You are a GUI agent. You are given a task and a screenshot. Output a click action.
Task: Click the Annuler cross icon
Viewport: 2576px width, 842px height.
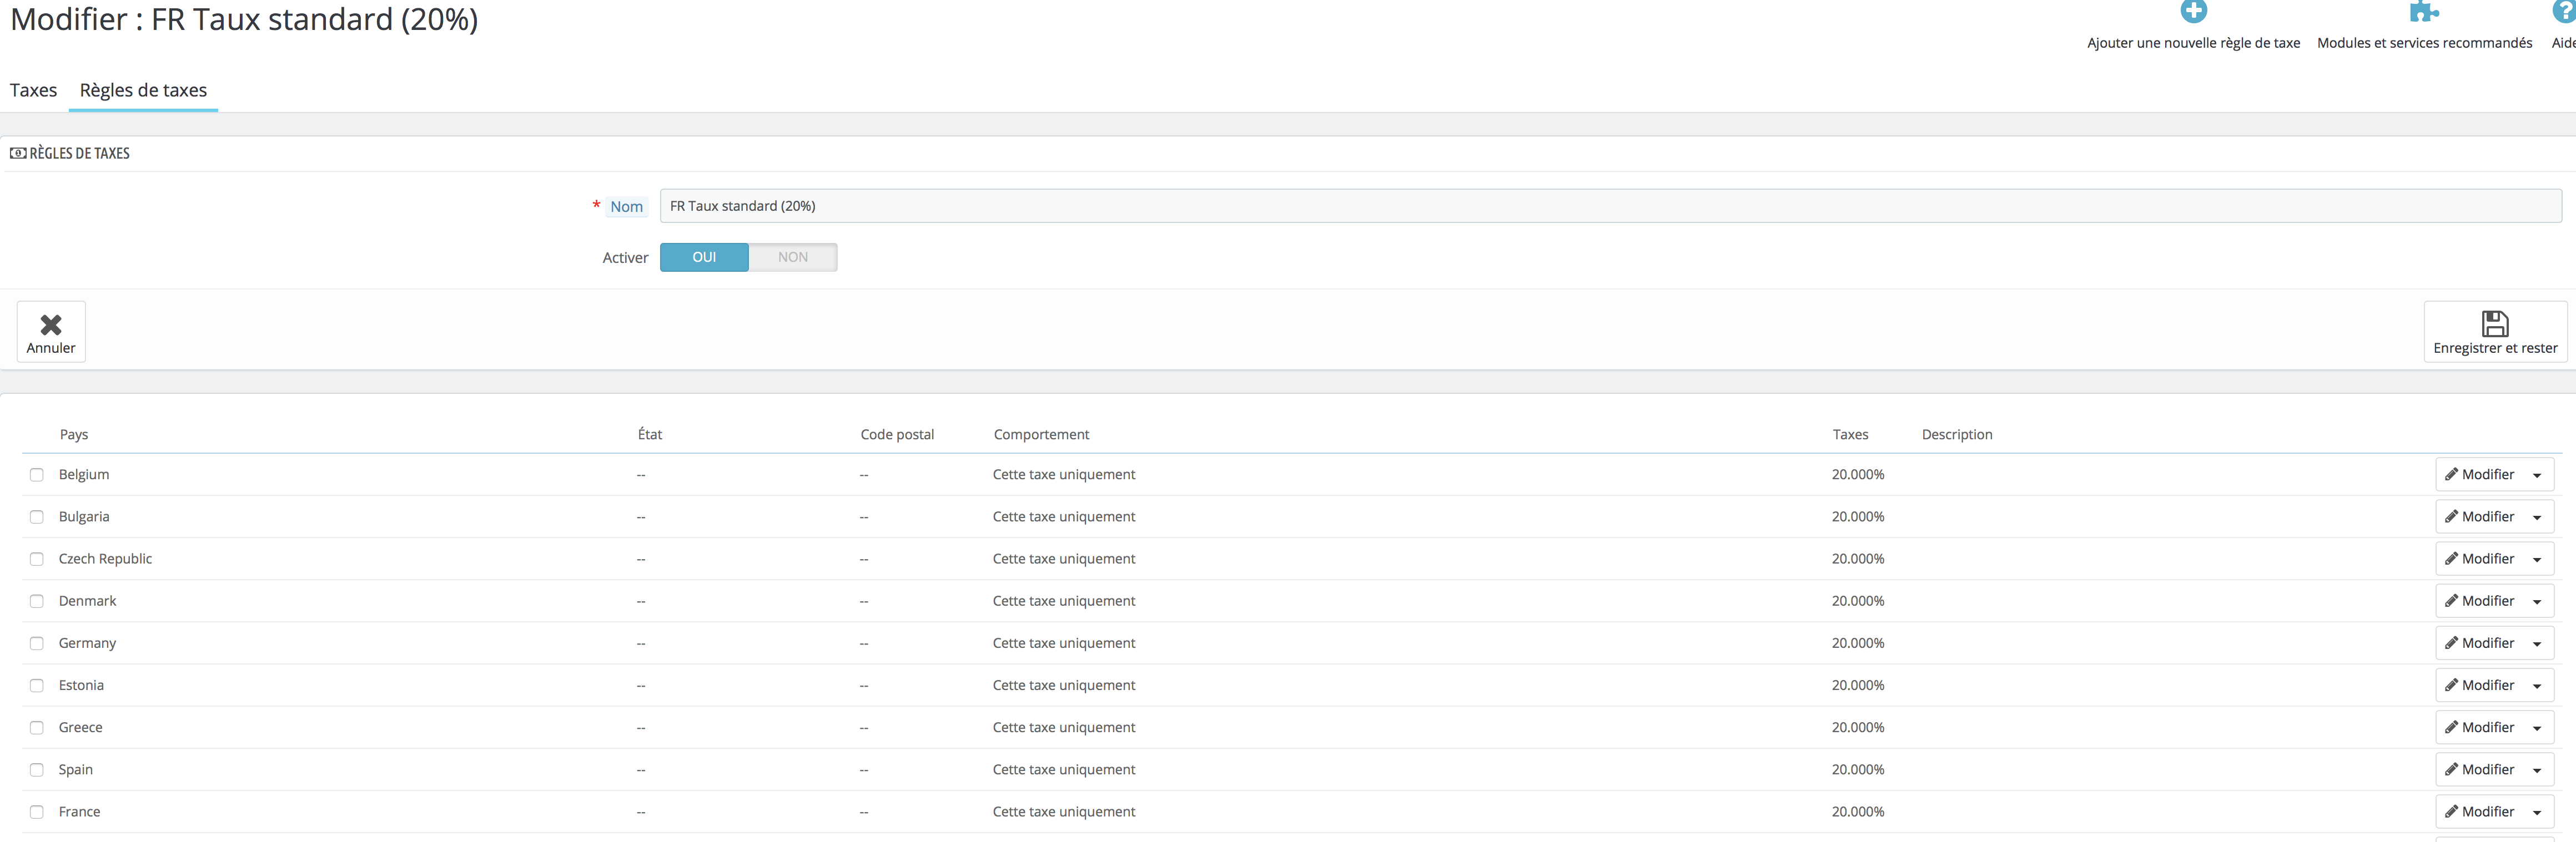tap(51, 324)
